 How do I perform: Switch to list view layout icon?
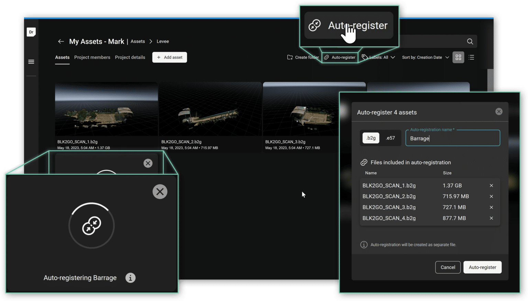[x=471, y=57]
